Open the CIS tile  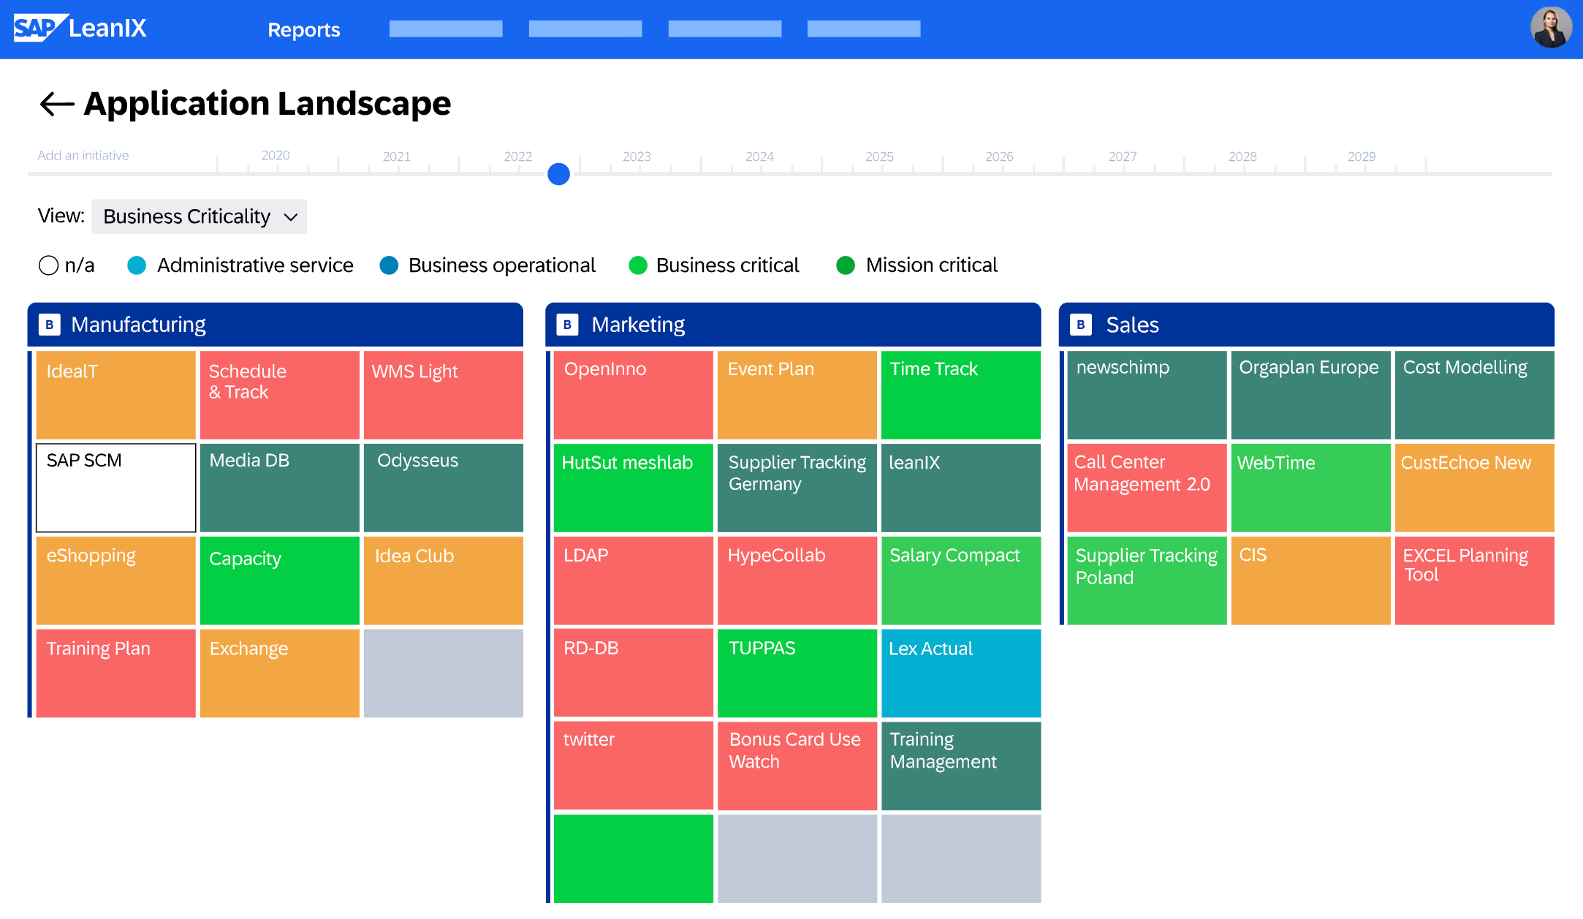[x=1310, y=580]
